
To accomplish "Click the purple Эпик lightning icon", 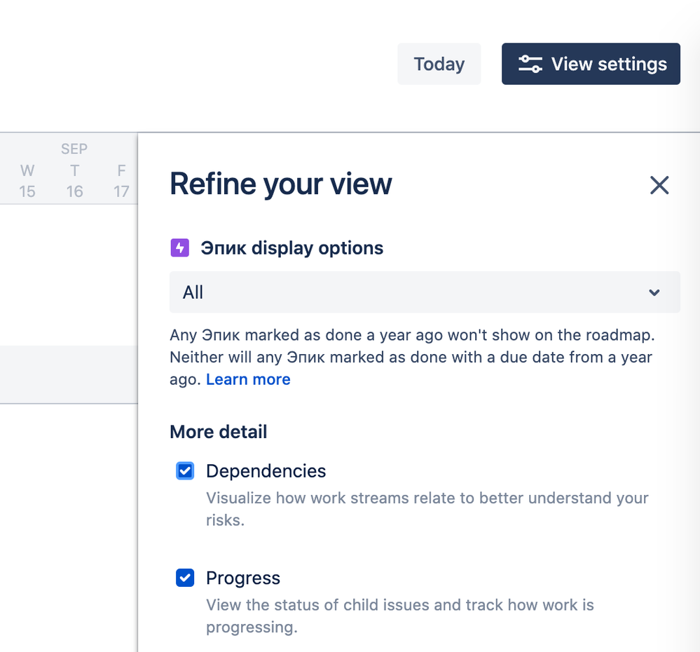I will (179, 248).
